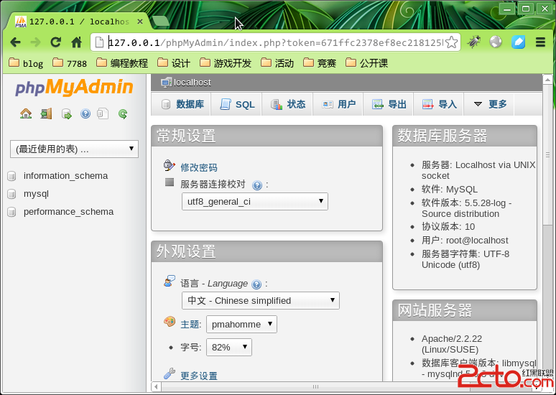Open phpMyAdmin documentation help icon in sidebar
The width and height of the screenshot is (556, 395).
[85, 113]
